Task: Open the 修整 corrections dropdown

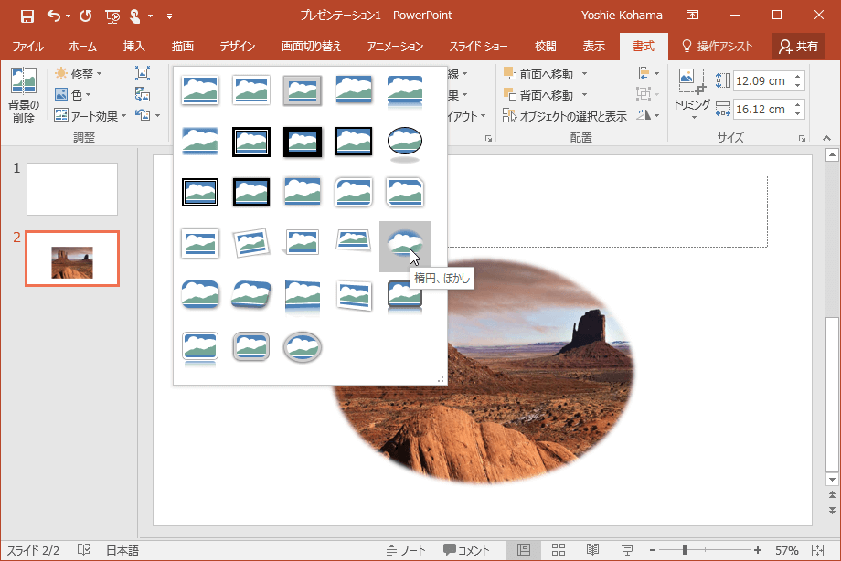Action: click(x=79, y=73)
